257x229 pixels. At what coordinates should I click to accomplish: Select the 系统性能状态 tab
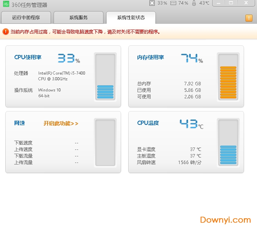pyautogui.click(x=131, y=18)
